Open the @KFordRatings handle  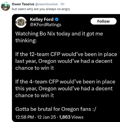tap(45, 25)
